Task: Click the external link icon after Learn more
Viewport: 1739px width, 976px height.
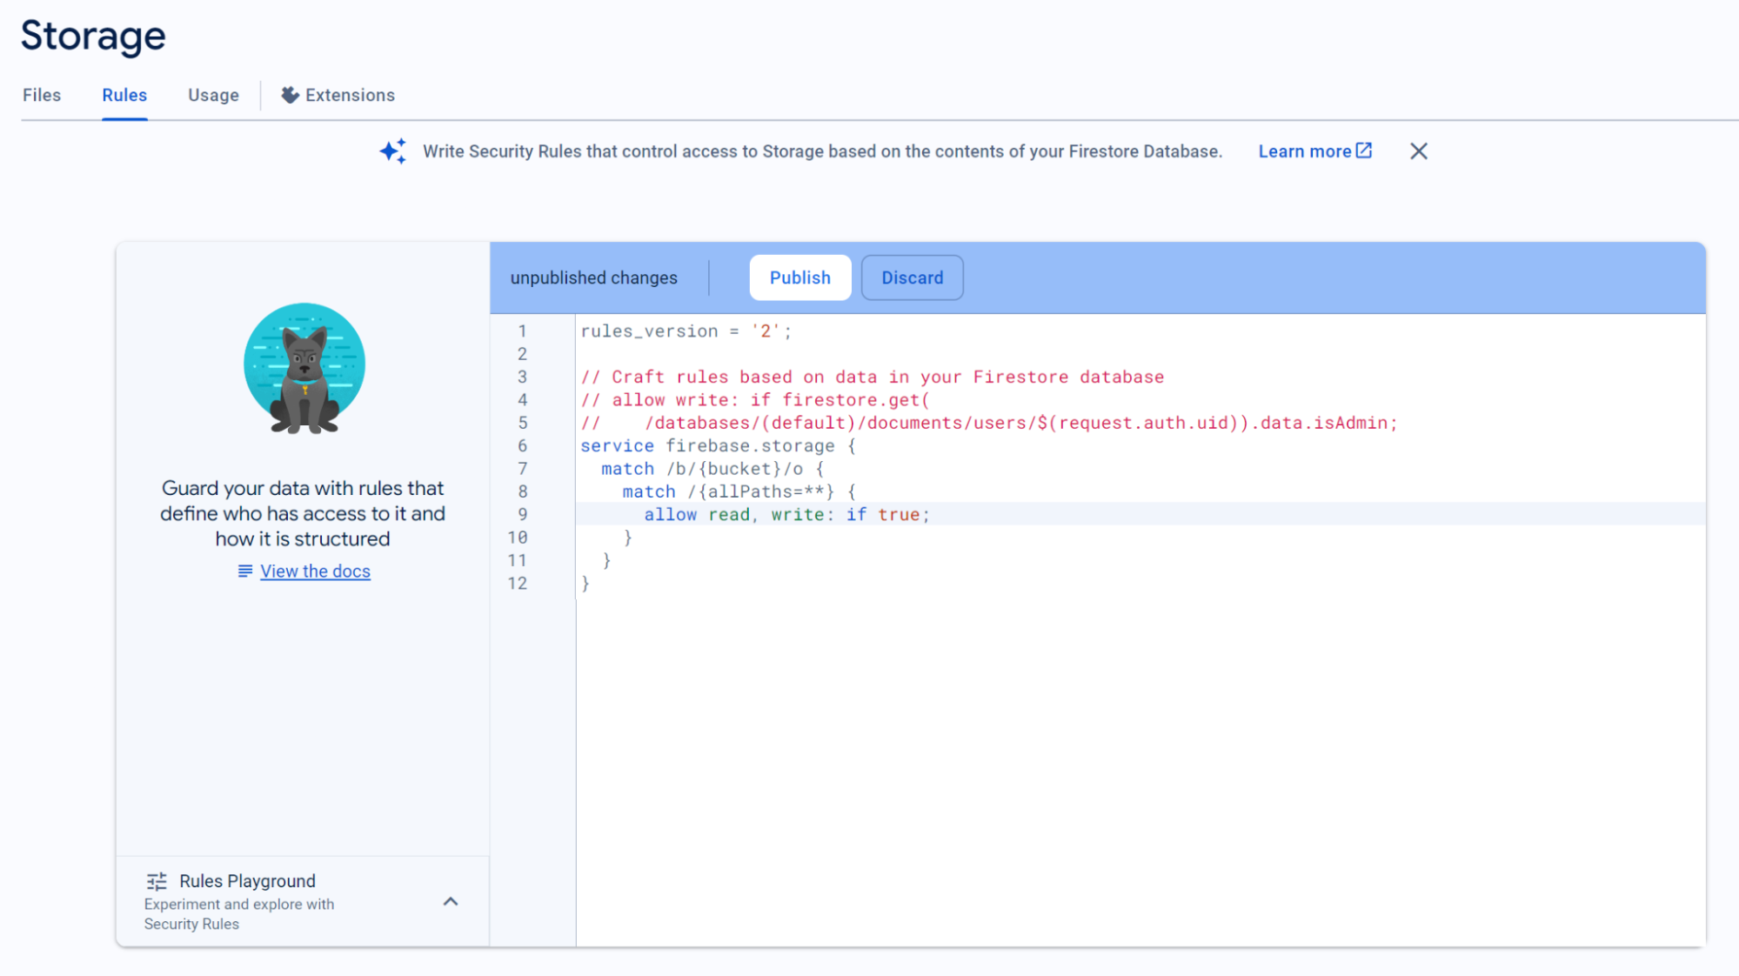Action: [x=1363, y=150]
